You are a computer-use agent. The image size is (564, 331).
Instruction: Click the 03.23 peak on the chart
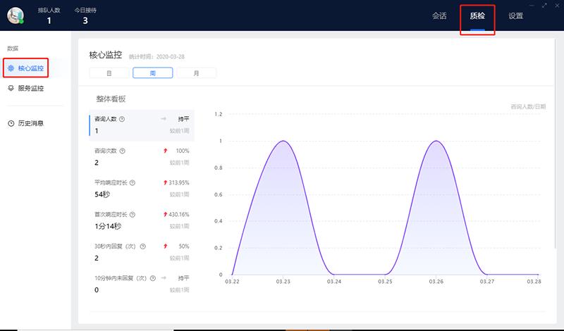[283, 142]
